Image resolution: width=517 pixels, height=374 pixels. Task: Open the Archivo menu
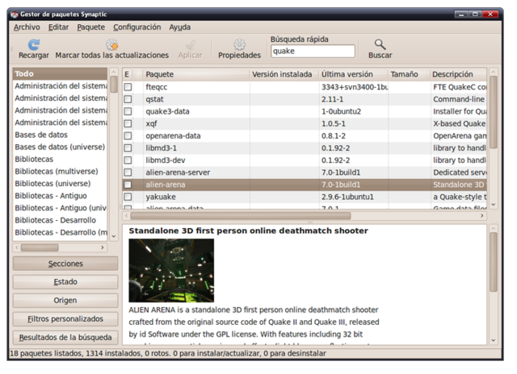pyautogui.click(x=27, y=27)
